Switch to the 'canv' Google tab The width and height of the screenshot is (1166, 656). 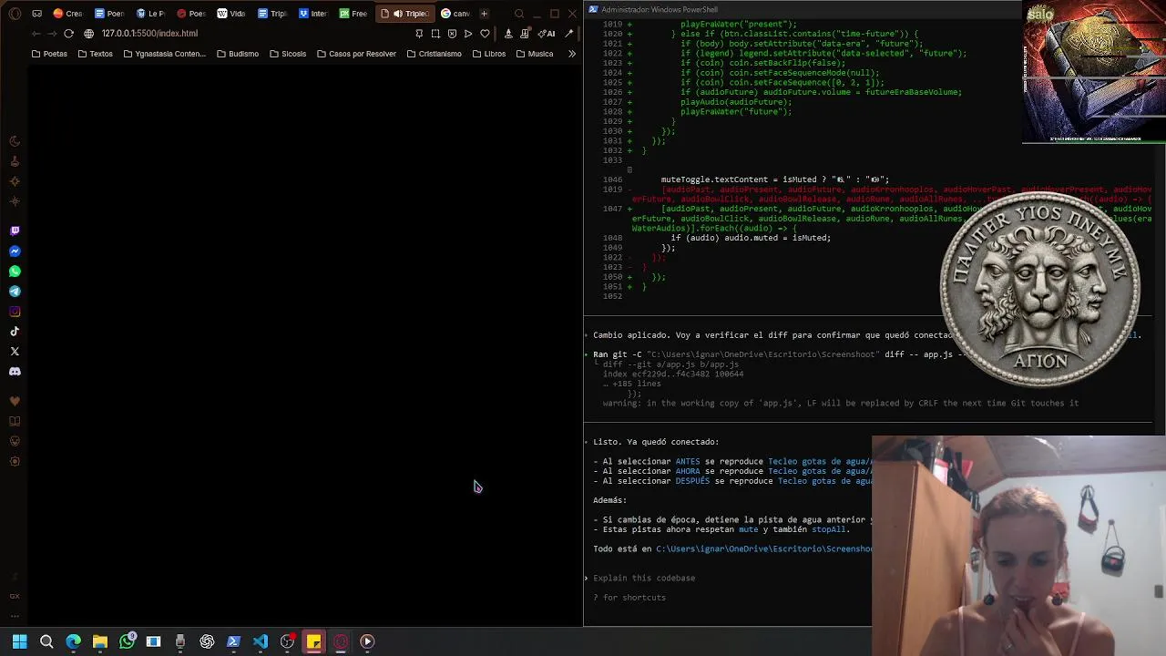click(455, 14)
